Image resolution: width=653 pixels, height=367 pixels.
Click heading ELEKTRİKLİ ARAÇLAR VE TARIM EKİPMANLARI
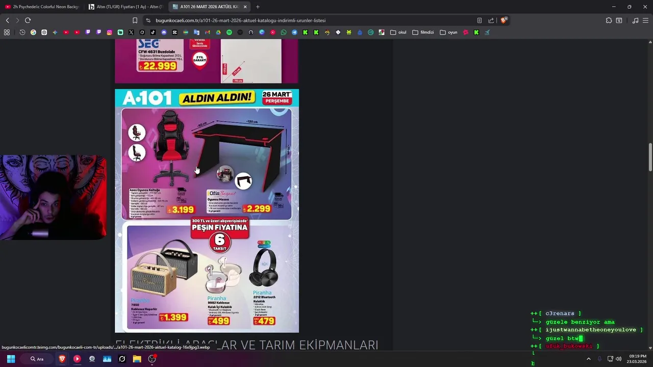(247, 345)
